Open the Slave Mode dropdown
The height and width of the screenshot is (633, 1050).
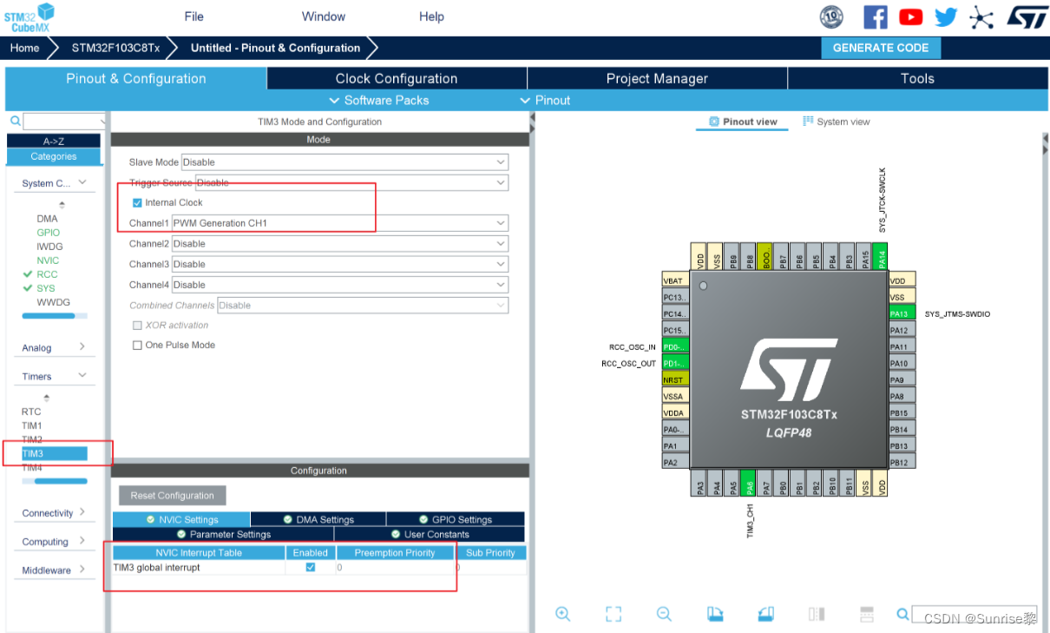coord(345,162)
